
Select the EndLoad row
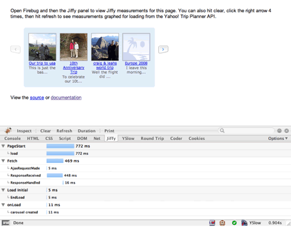(x=145, y=198)
